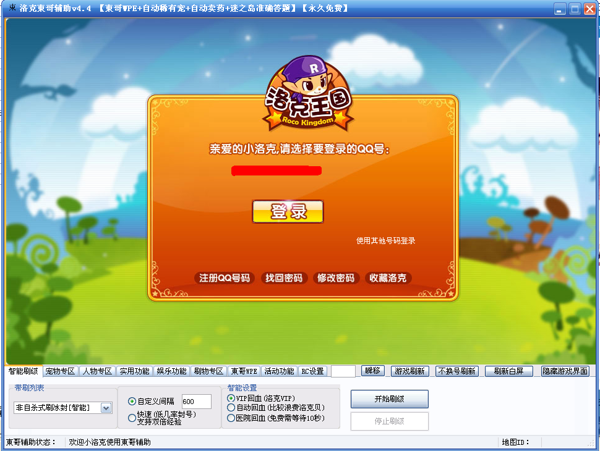Open the 人物专区 tab
This screenshot has height=451, width=600.
pyautogui.click(x=97, y=371)
